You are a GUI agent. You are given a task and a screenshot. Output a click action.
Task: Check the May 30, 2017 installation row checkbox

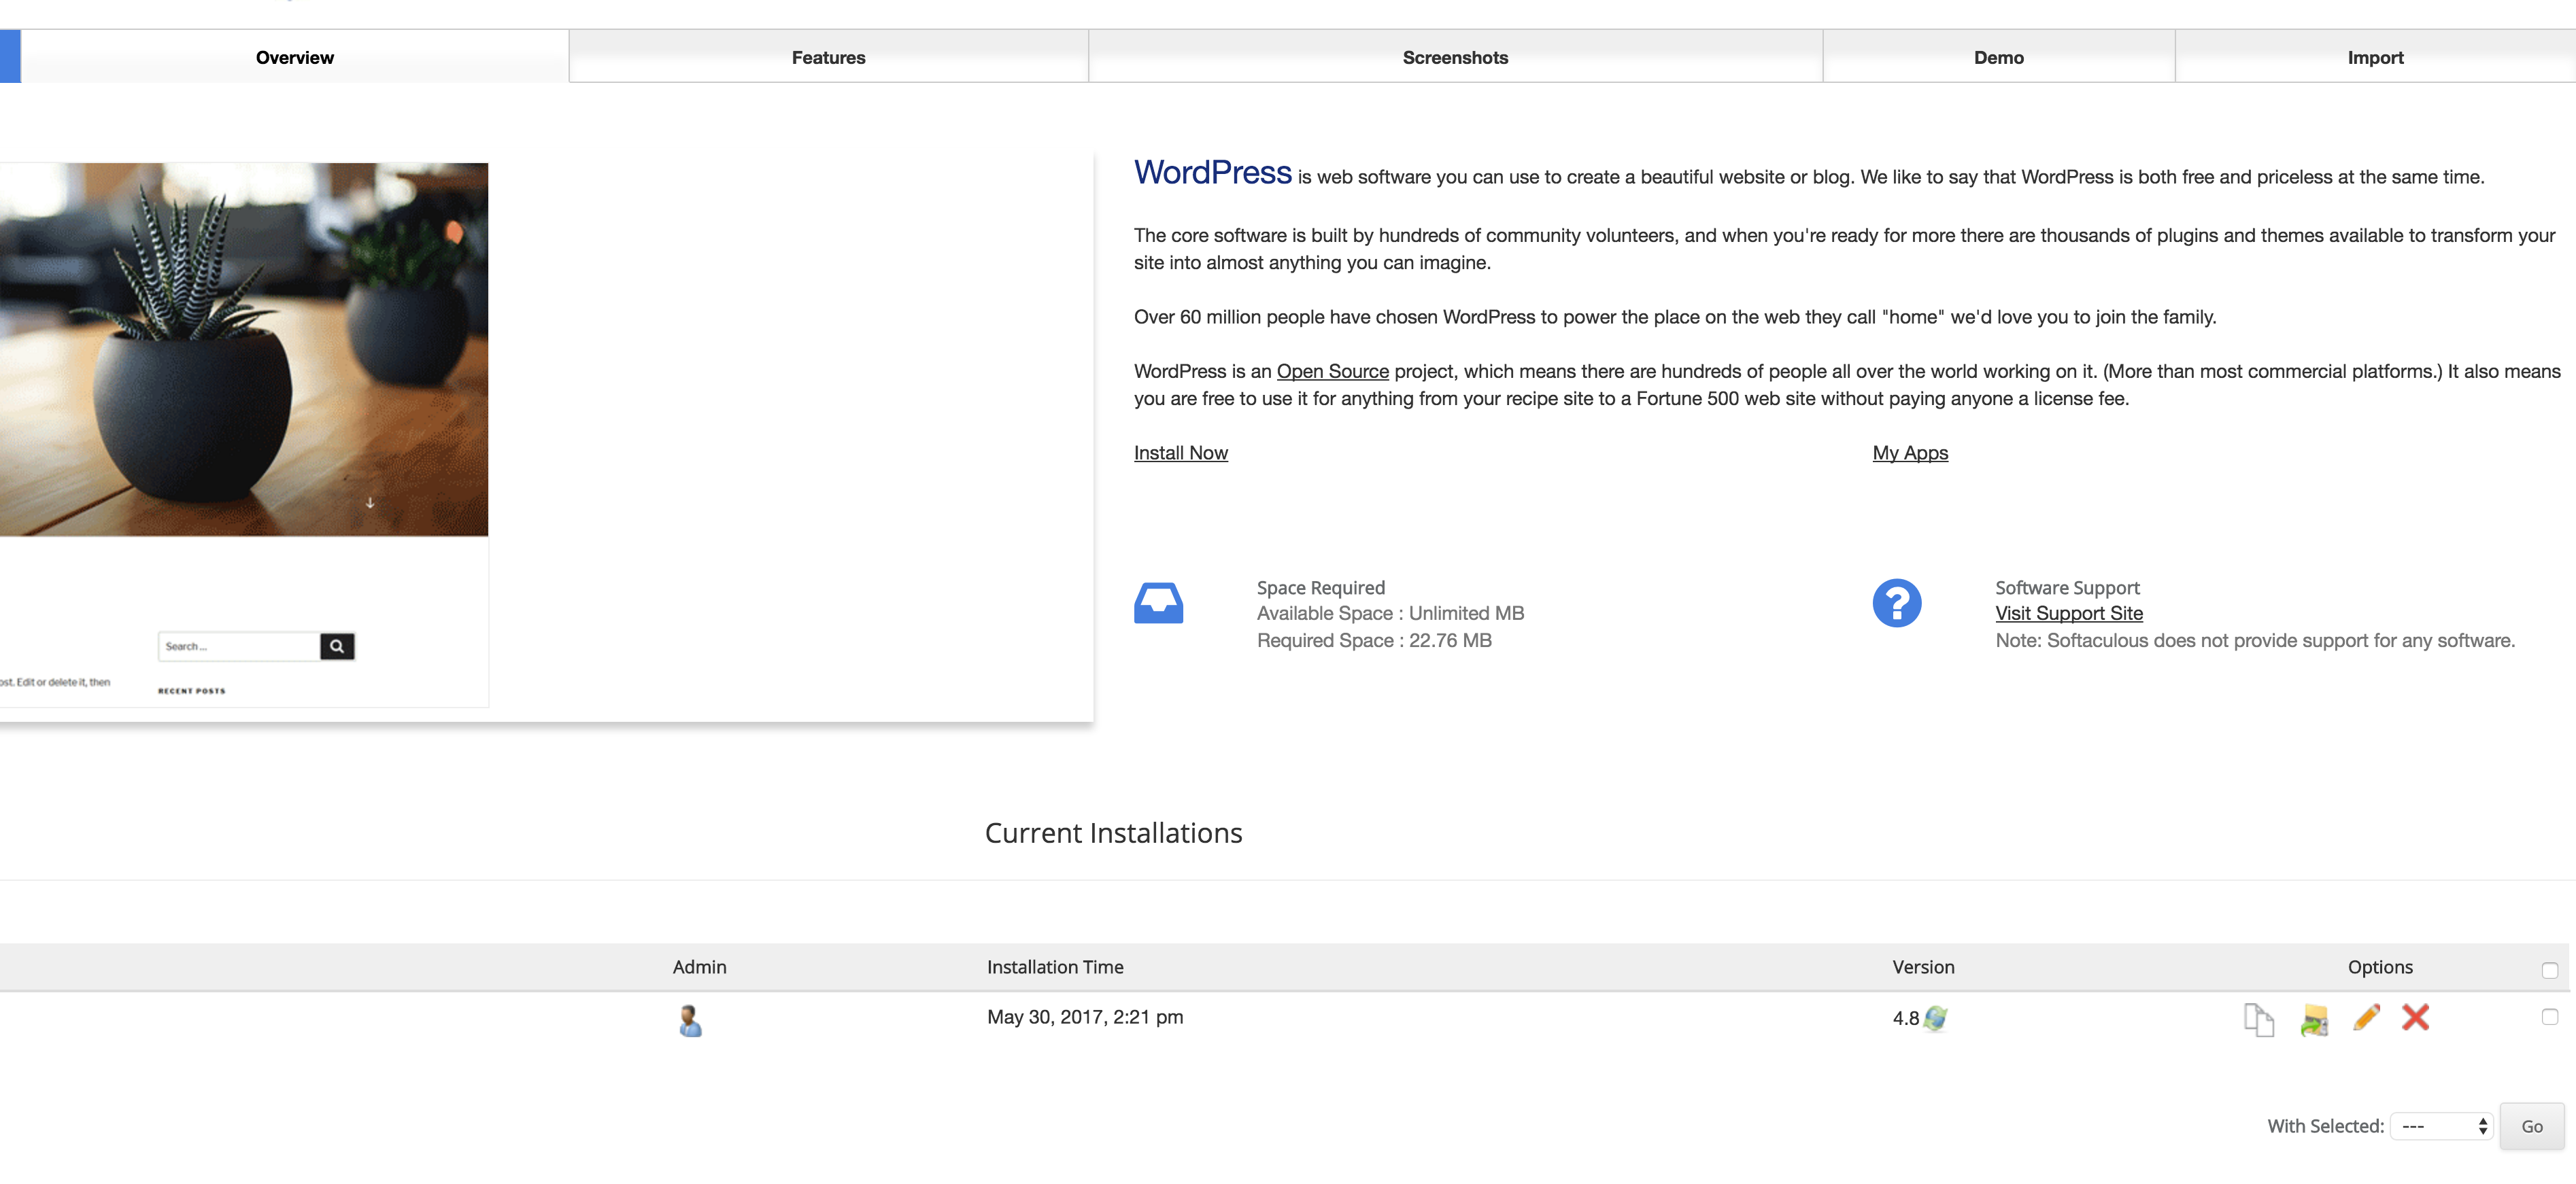[x=2549, y=1016]
